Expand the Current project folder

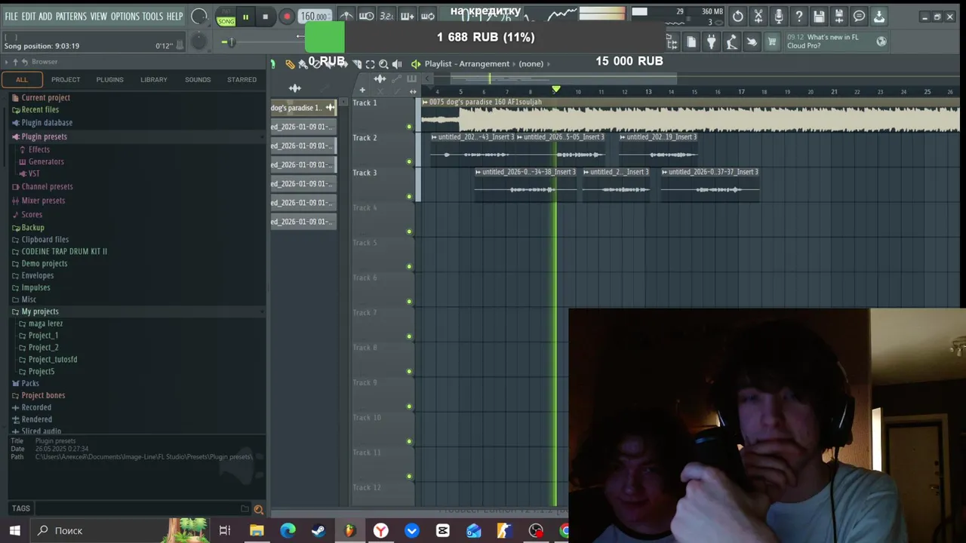[x=45, y=97]
